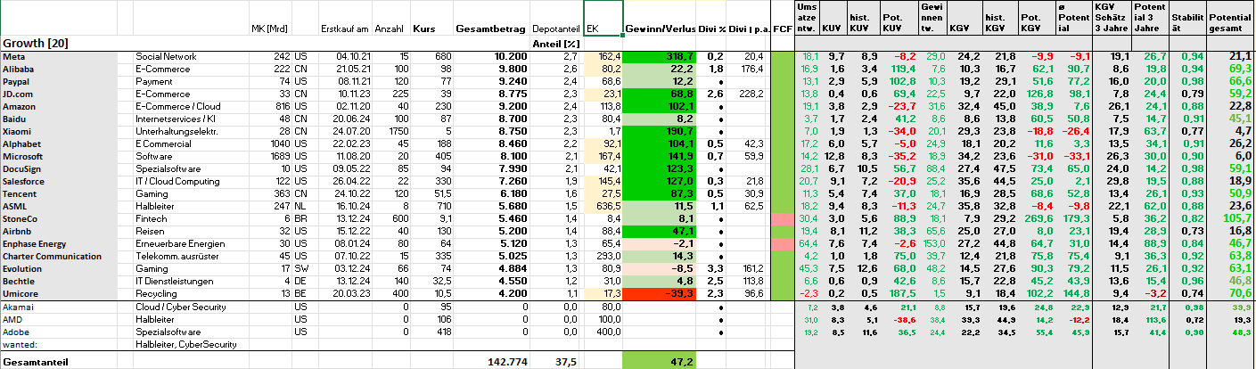
Task: Select Meta's gain value 318,7
Action: click(660, 55)
